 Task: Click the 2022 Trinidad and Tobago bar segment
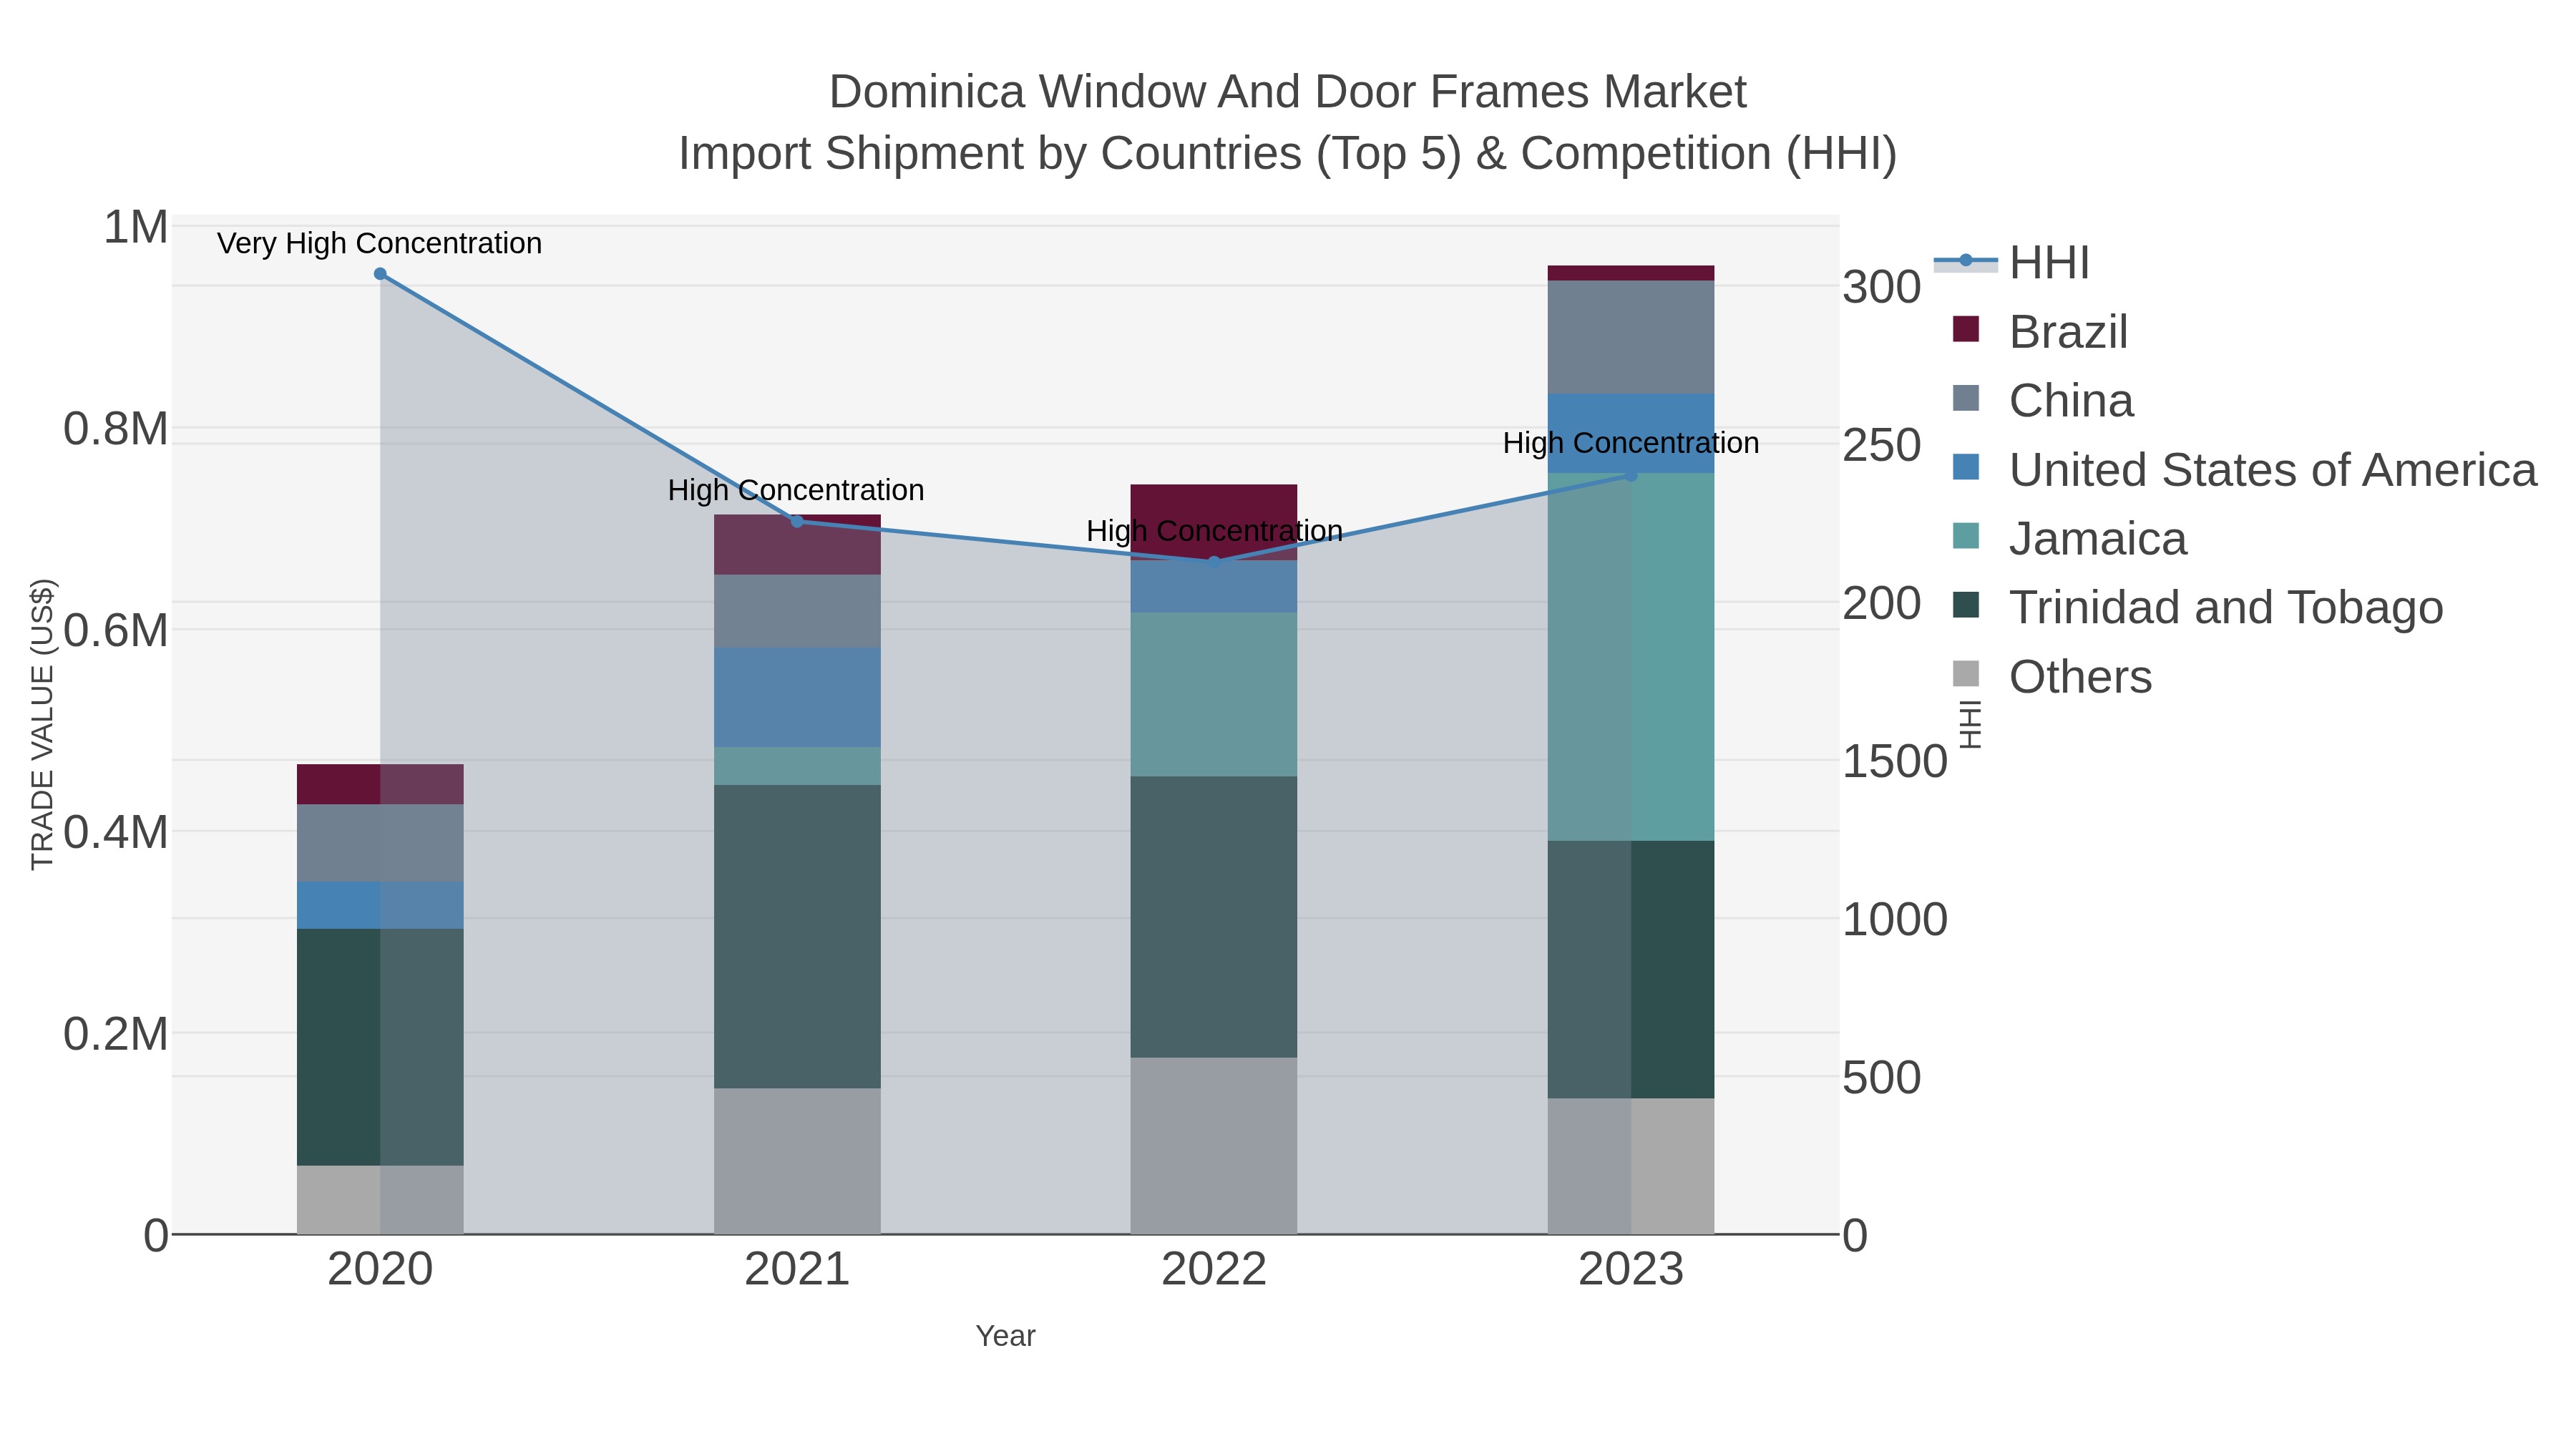coord(1214,917)
